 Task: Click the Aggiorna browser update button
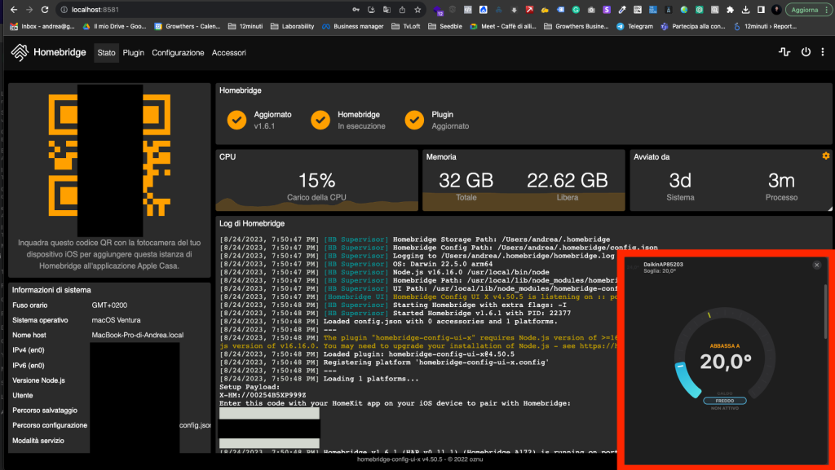[804, 10]
